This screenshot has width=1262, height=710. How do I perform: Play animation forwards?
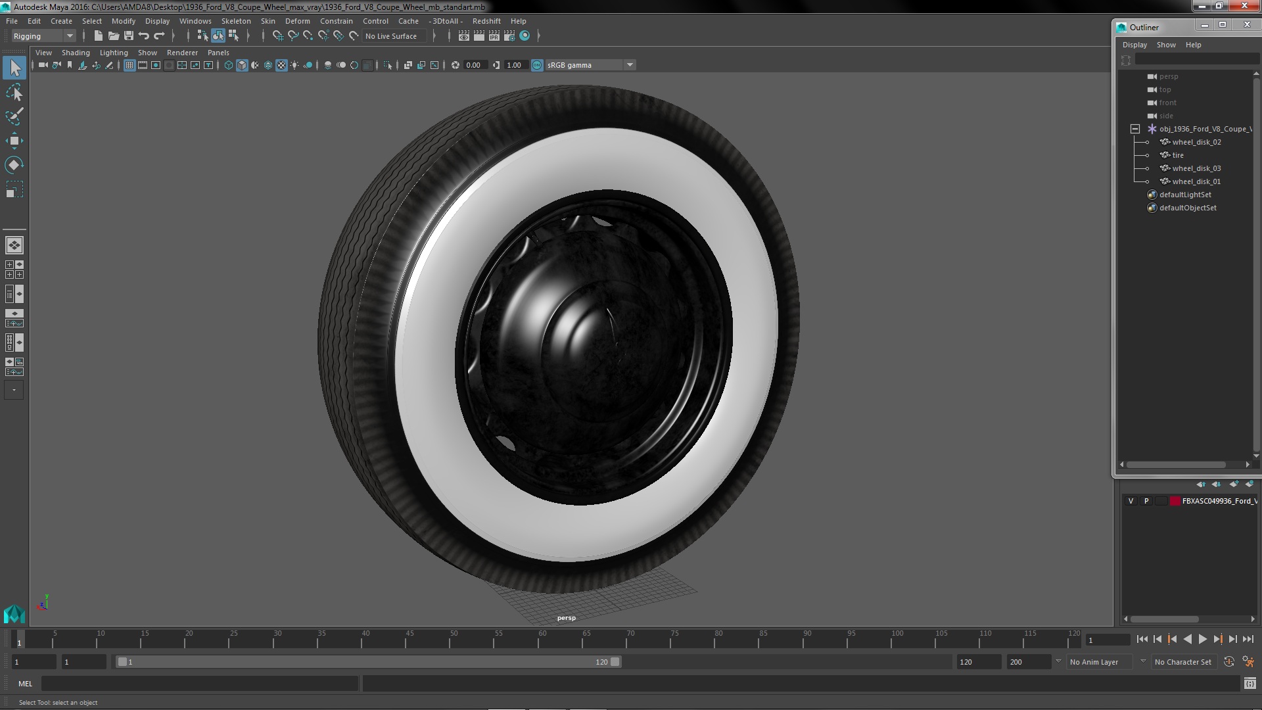1202,639
